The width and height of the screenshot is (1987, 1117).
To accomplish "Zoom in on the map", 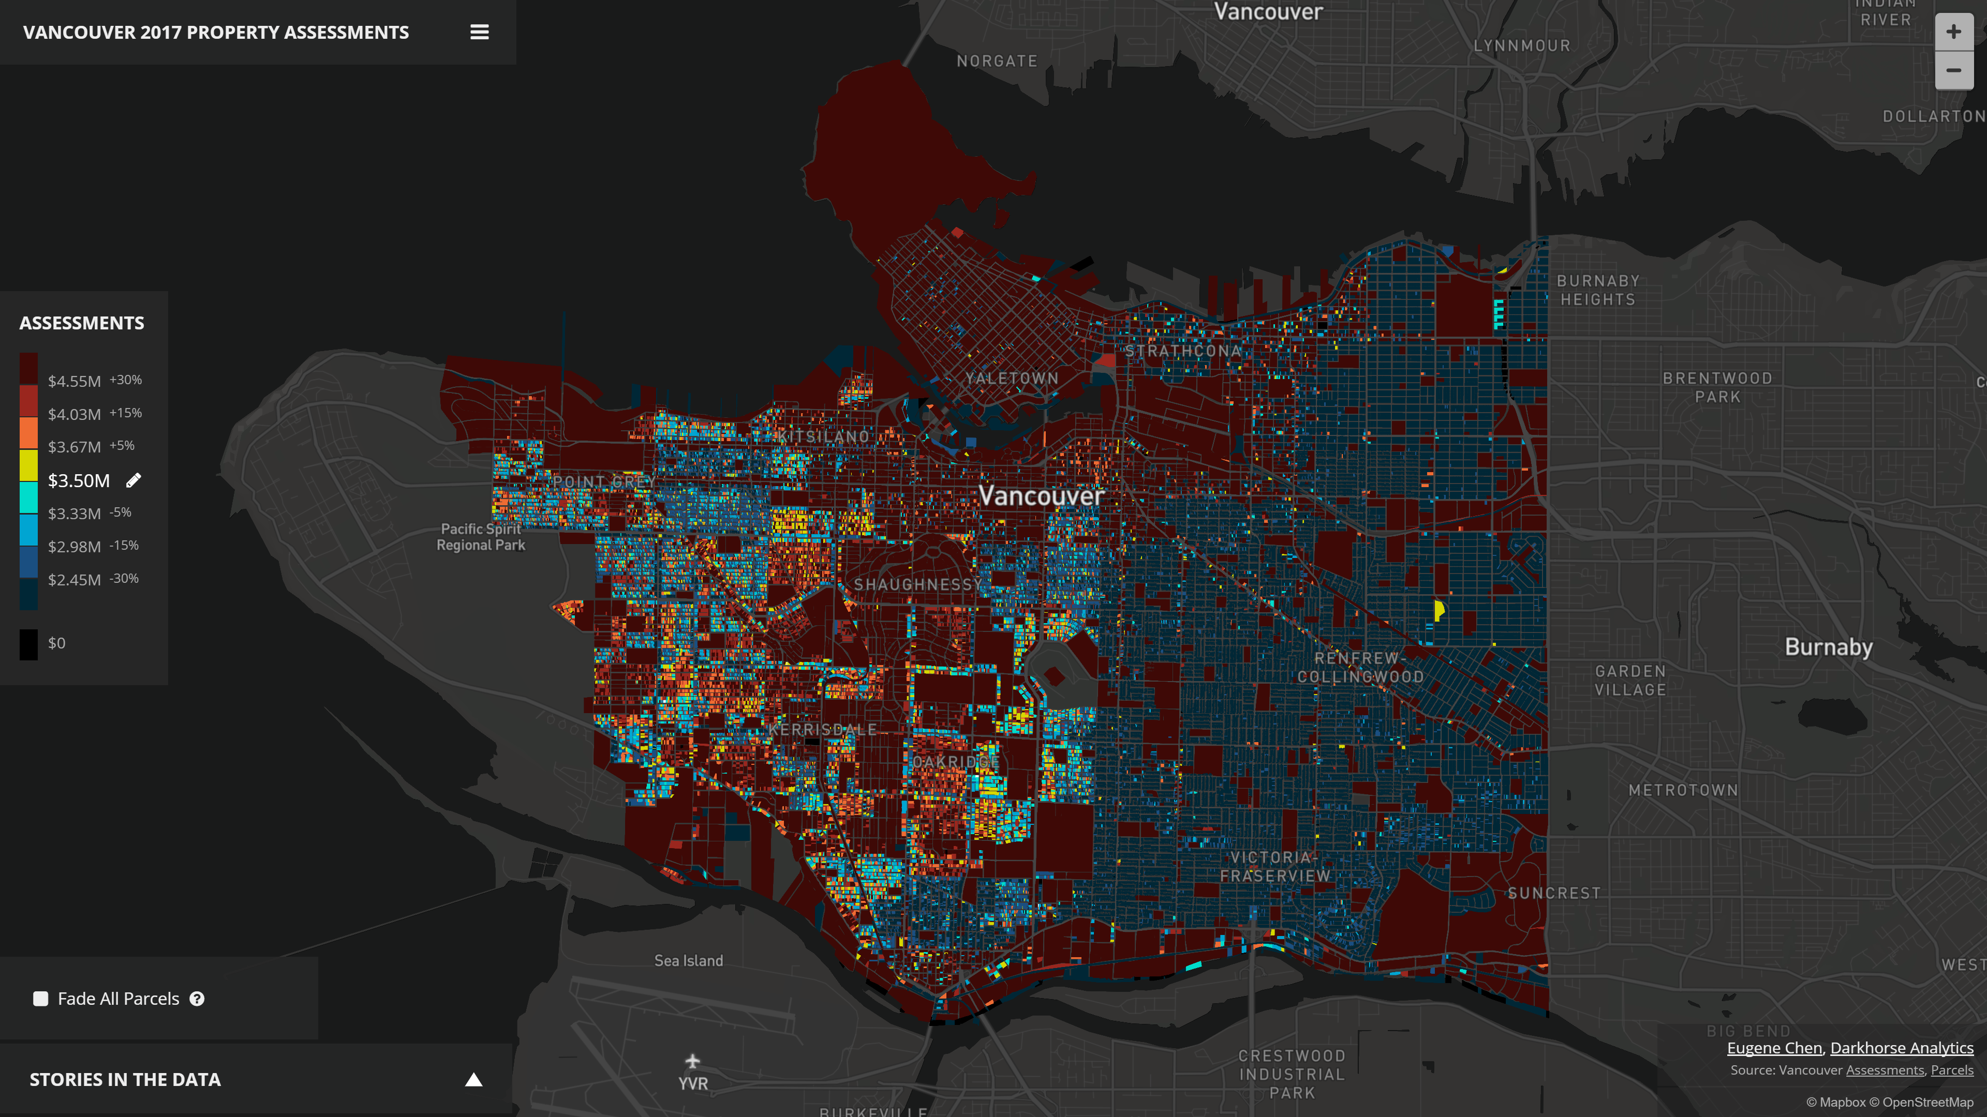I will click(1953, 32).
